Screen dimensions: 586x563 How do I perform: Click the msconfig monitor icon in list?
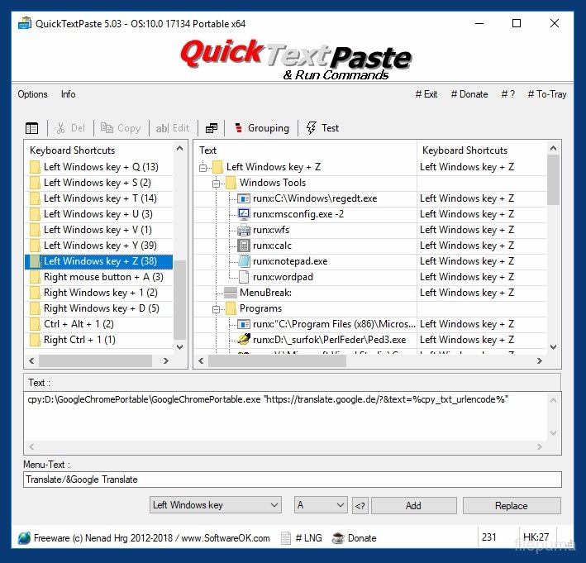244,214
